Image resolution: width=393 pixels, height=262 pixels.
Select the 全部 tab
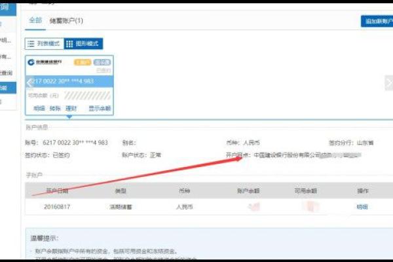point(35,20)
